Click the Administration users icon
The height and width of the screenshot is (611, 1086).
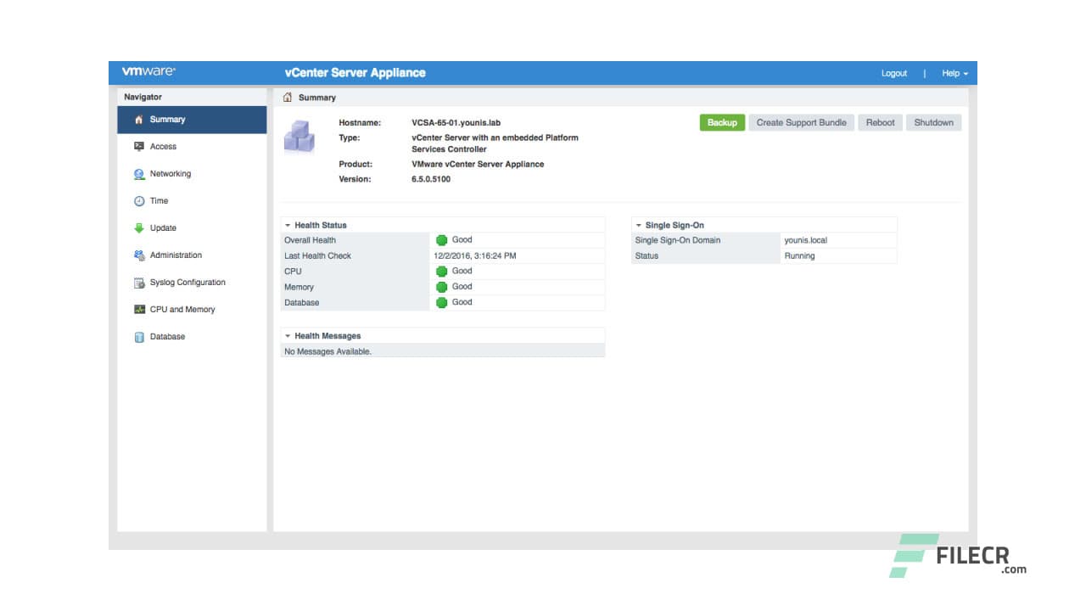[139, 255]
